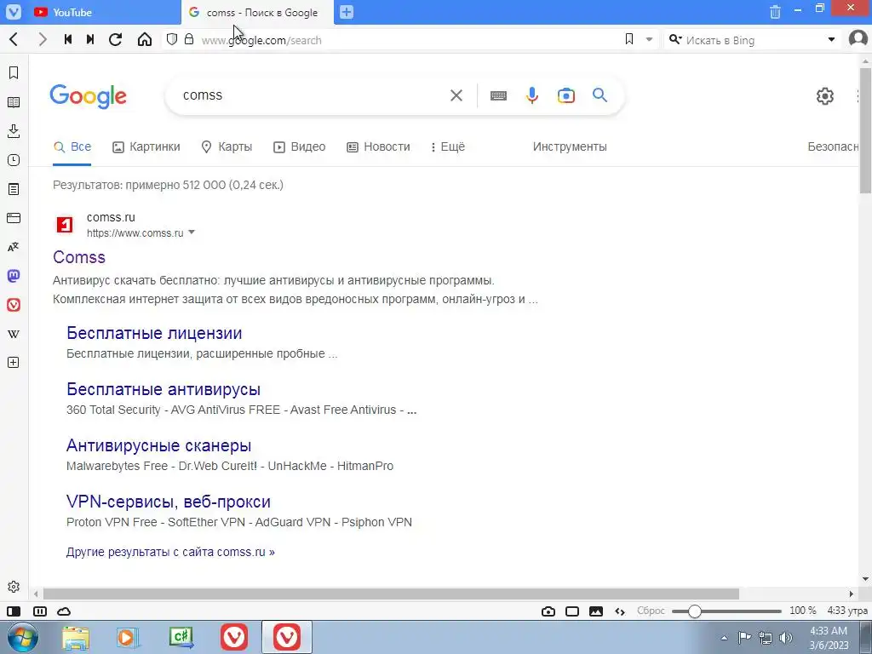This screenshot has height=654, width=872.
Task: Open the History panel
Action: click(14, 160)
